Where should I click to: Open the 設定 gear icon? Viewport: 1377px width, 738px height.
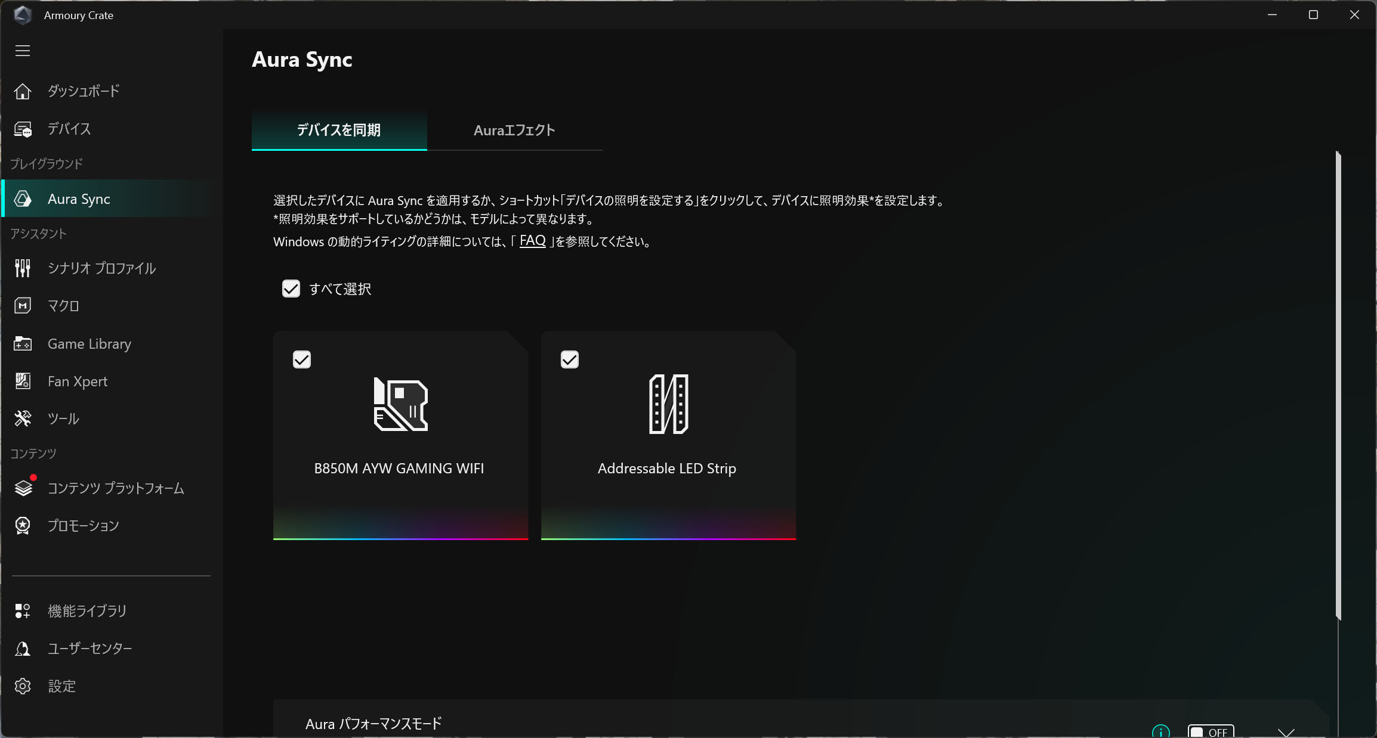(x=23, y=686)
